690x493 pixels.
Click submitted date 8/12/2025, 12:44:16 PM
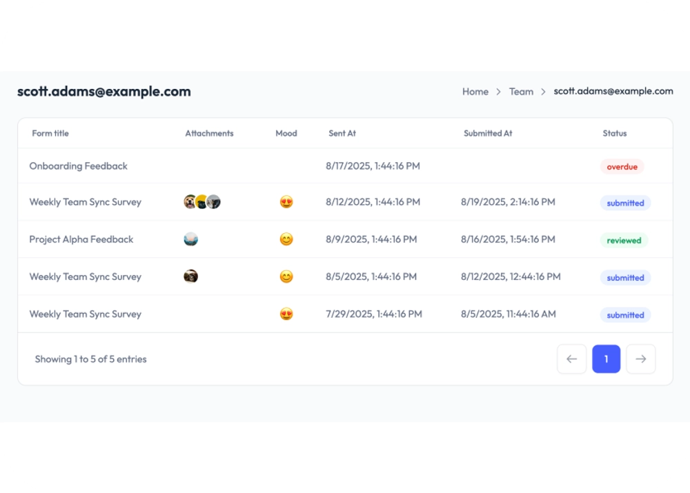pyautogui.click(x=511, y=276)
